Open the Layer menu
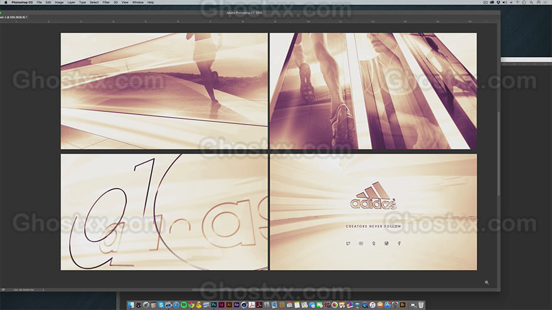The image size is (552, 310). pyautogui.click(x=71, y=2)
